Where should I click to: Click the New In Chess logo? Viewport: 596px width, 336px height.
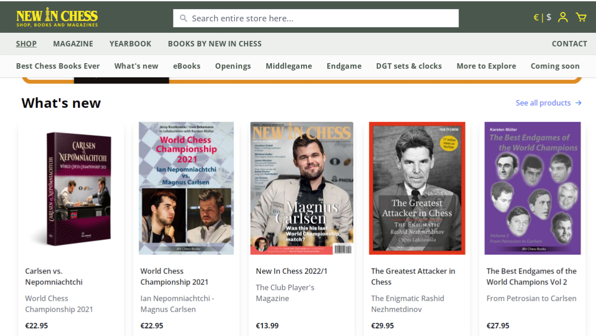point(57,17)
